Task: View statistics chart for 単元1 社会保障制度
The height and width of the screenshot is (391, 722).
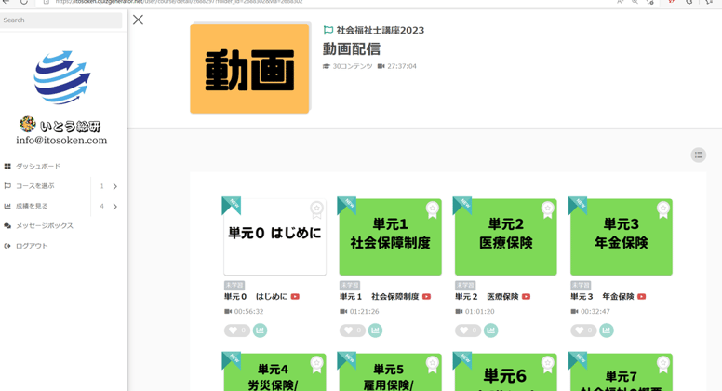Action: 375,330
